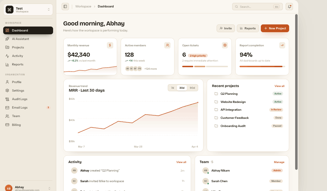Open Billing in the sidebar
Screen dimensions: 327x191
click(x=28, y=125)
